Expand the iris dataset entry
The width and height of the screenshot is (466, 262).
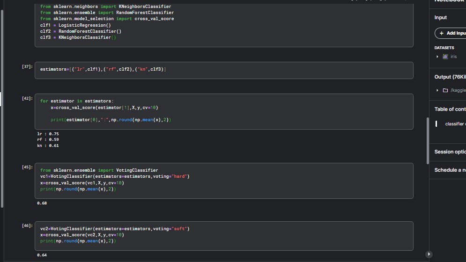pos(437,57)
